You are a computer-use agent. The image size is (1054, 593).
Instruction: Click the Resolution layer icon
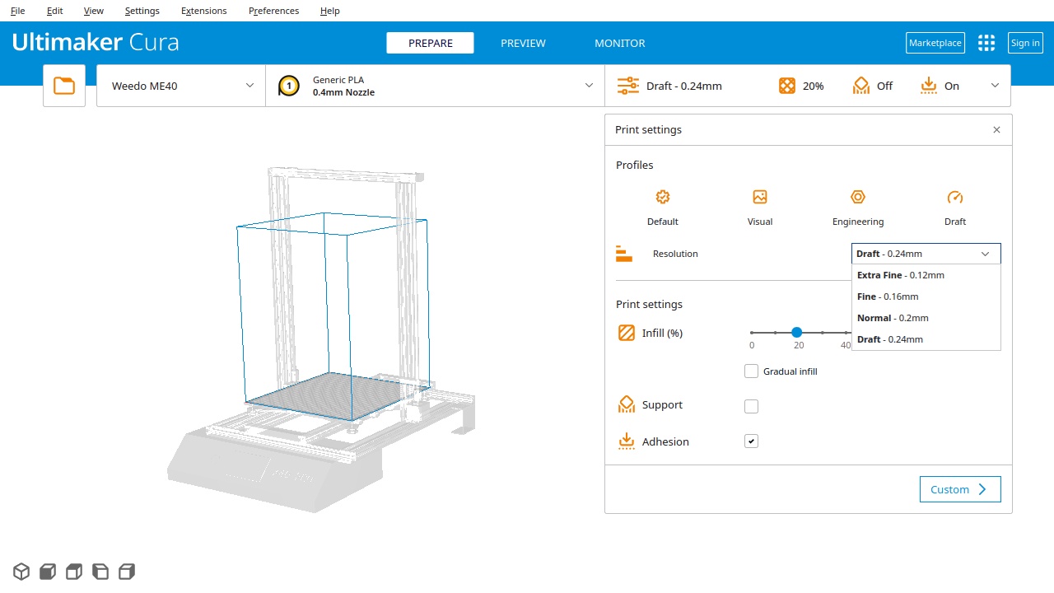pos(624,254)
